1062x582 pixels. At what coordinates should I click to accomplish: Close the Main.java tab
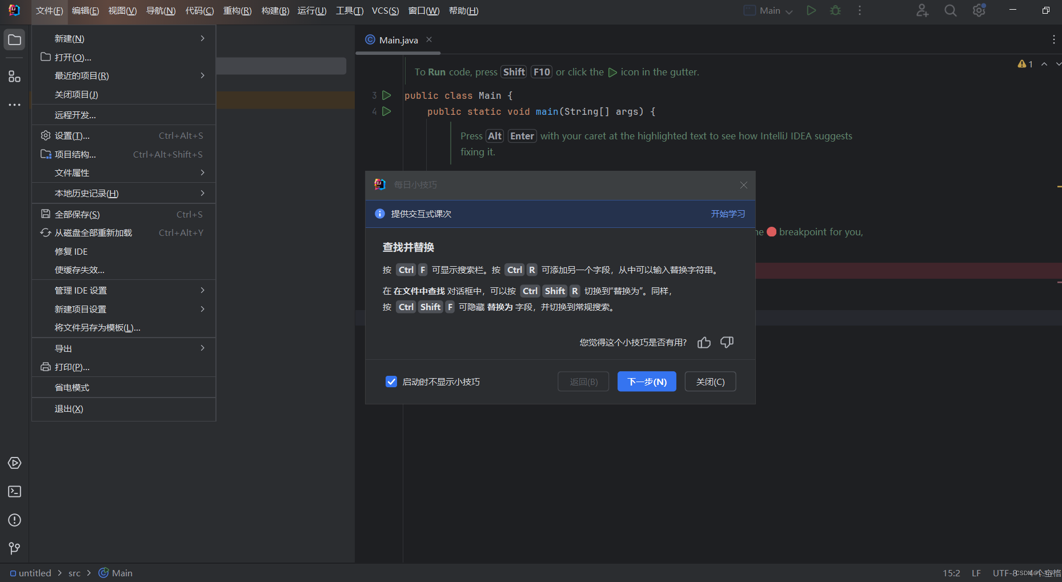tap(429, 39)
